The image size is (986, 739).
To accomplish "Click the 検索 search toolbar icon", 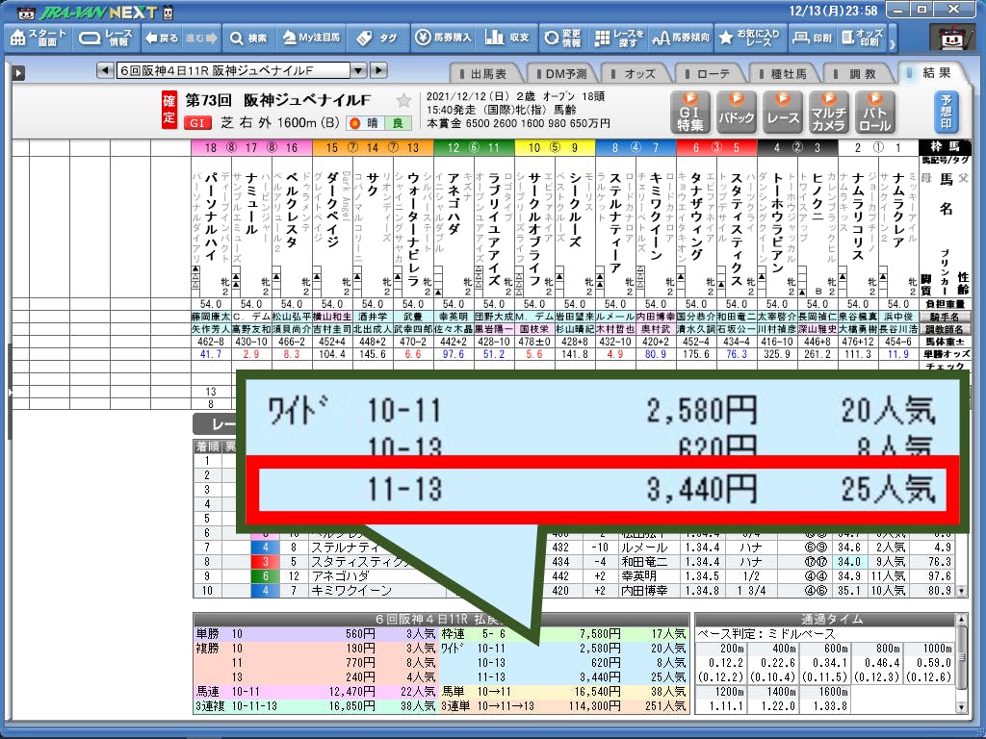I will tap(247, 38).
